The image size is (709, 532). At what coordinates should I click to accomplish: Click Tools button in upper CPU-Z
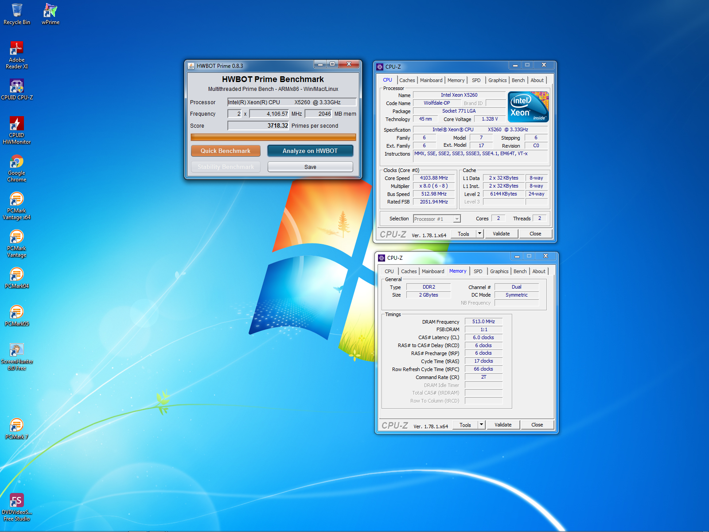(x=464, y=234)
